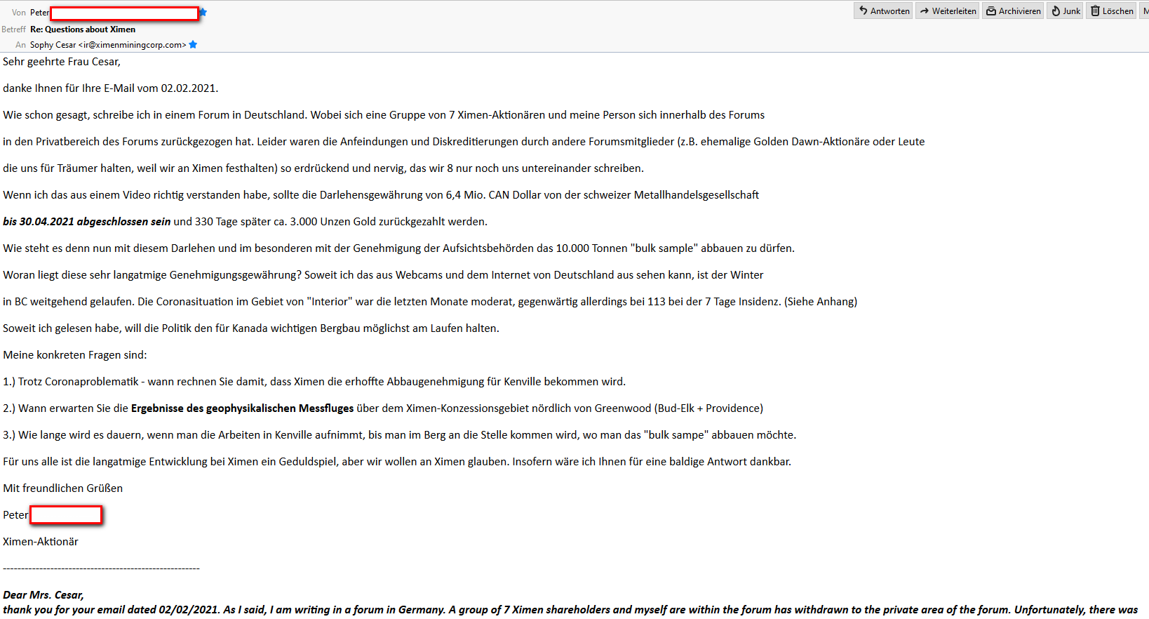Click bold 'Ergebnisse des geophysikalischen Messfluges'

point(243,408)
